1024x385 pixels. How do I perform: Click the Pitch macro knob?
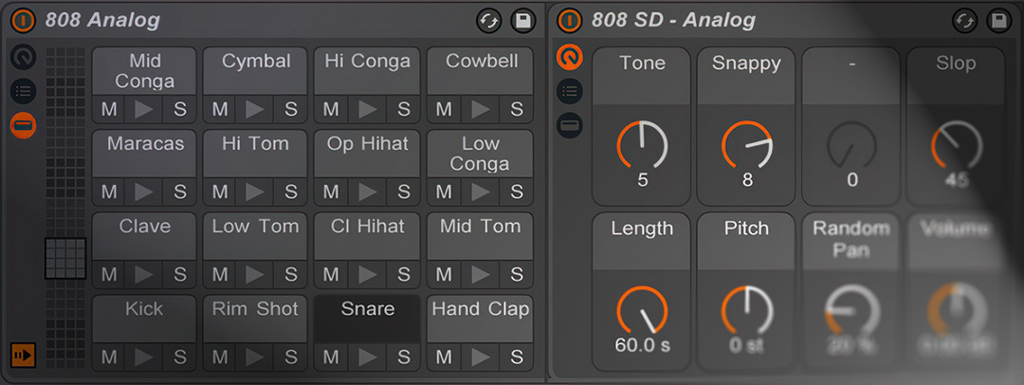(x=746, y=311)
